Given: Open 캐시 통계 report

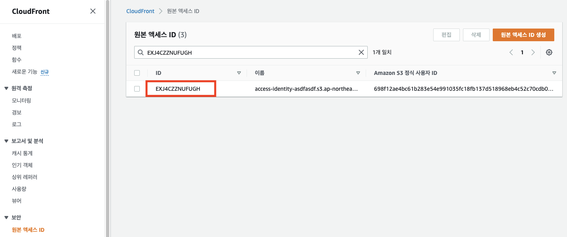Looking at the screenshot, I should [22, 153].
